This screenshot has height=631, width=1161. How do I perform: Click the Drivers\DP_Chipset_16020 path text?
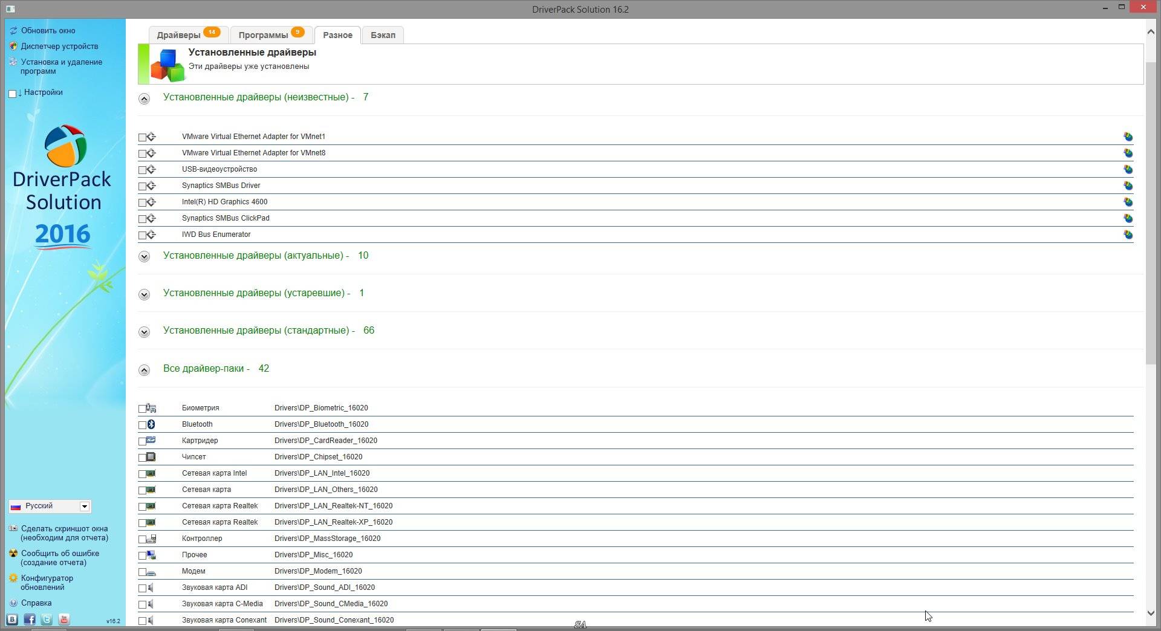tap(319, 457)
